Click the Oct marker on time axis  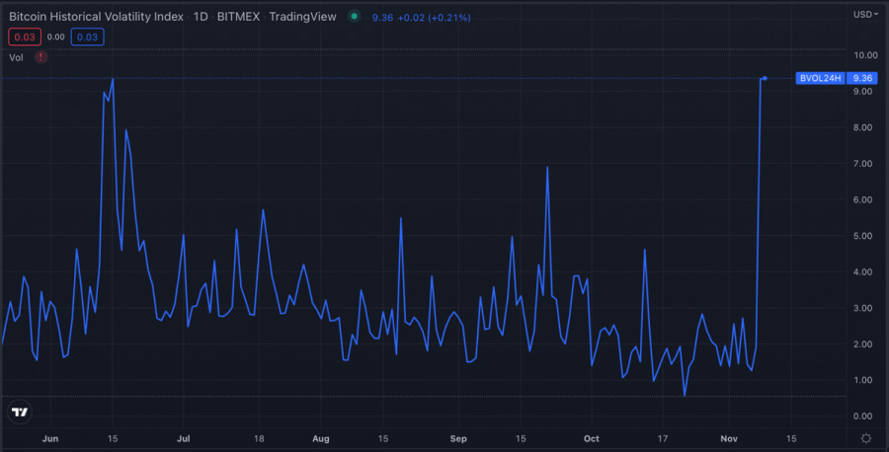point(591,436)
